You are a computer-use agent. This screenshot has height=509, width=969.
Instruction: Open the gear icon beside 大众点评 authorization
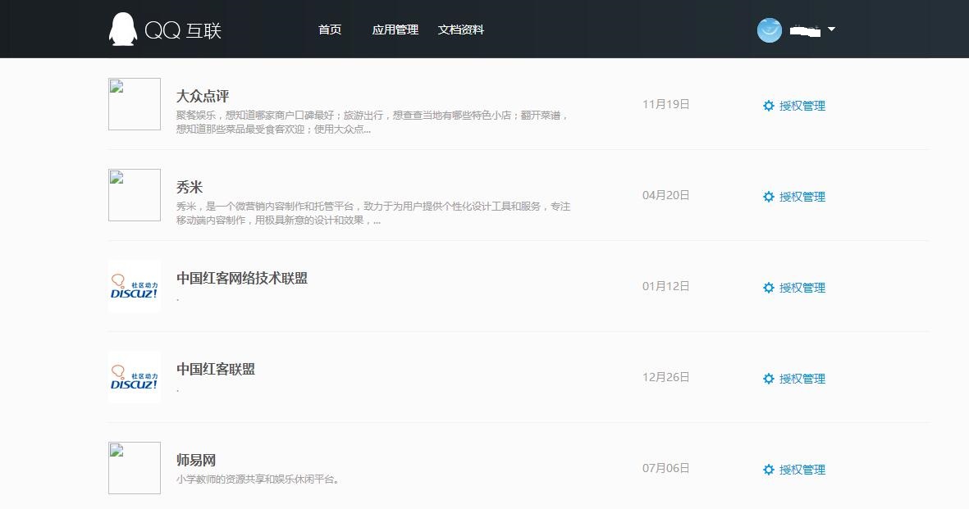[769, 105]
